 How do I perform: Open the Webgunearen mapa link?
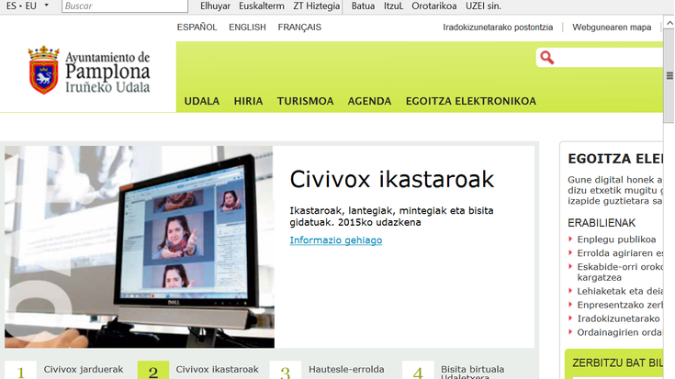click(x=612, y=28)
